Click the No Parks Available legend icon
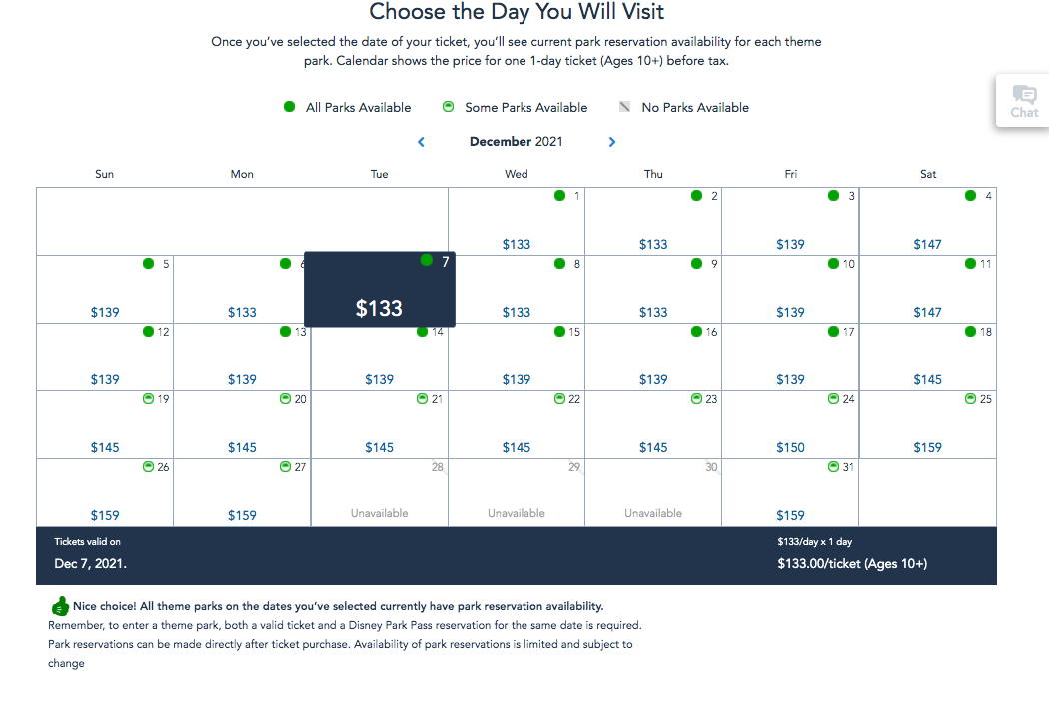Viewport: 1049px width, 706px height. [x=625, y=107]
